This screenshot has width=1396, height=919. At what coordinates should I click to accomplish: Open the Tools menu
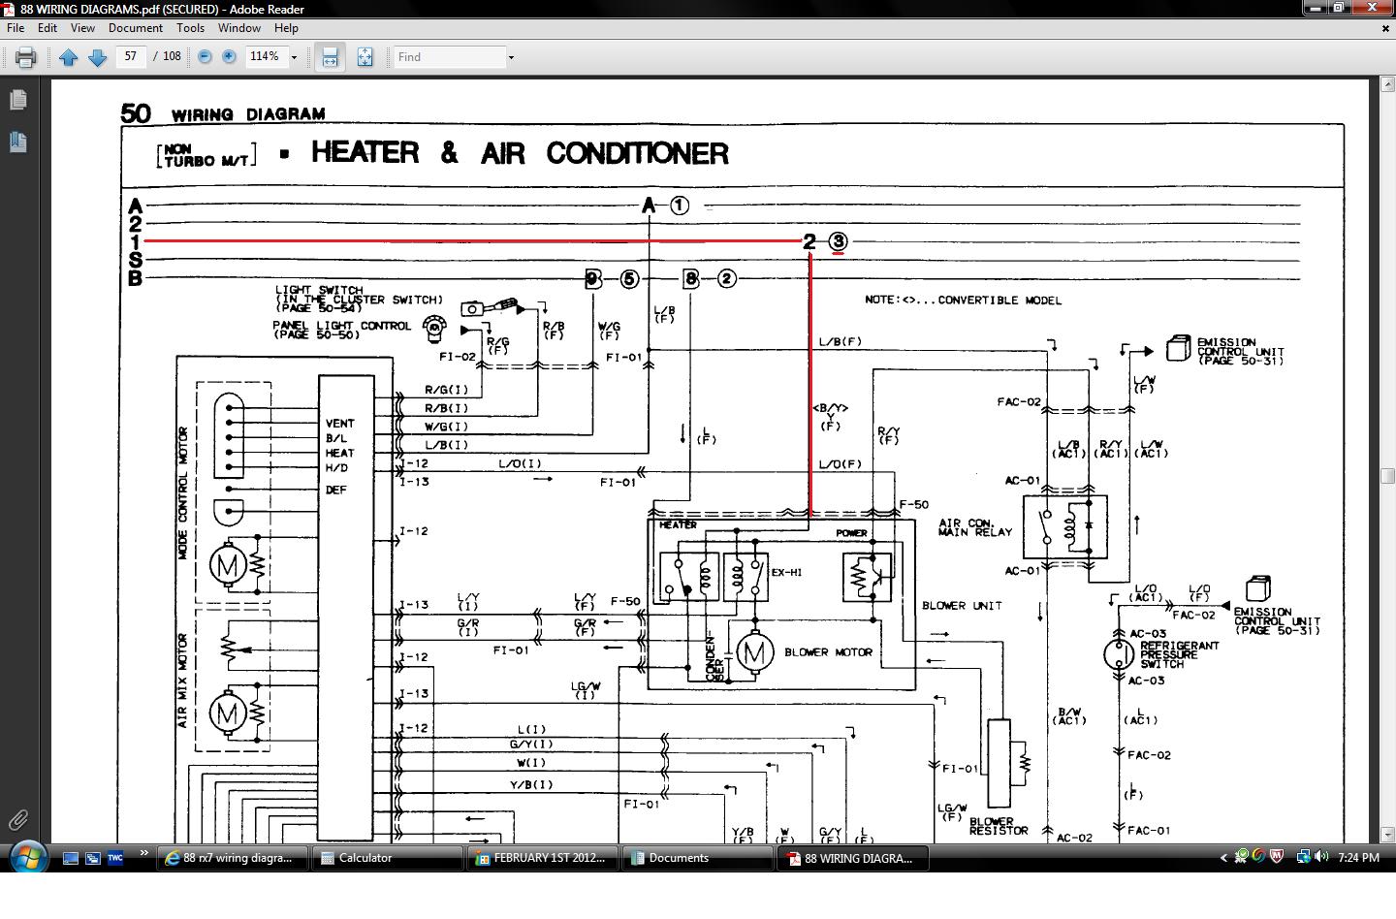[189, 28]
